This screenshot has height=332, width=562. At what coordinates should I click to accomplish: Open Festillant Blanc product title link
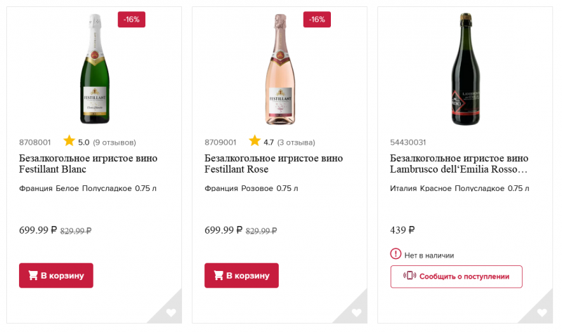[88, 164]
